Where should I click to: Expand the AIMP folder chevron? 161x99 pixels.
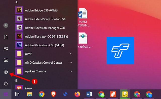click(71, 54)
